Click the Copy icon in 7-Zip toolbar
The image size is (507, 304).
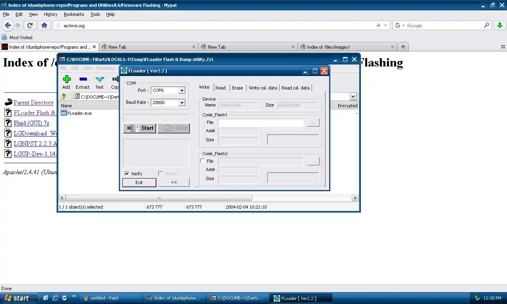[115, 79]
